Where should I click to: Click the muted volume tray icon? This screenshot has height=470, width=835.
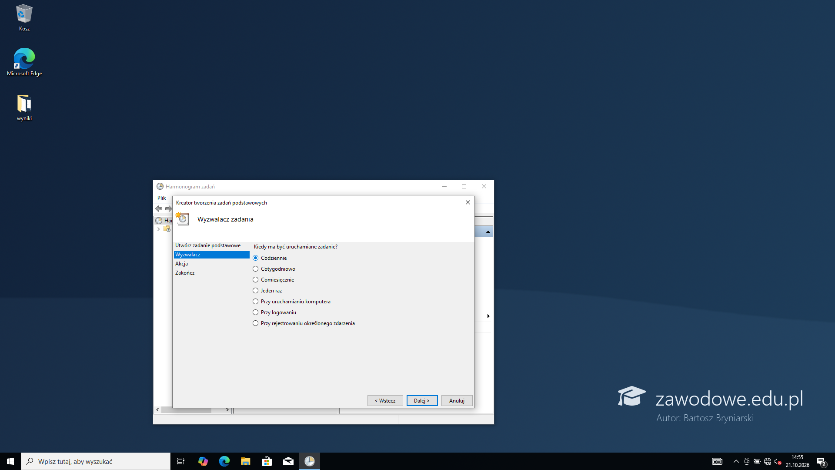tap(778, 461)
